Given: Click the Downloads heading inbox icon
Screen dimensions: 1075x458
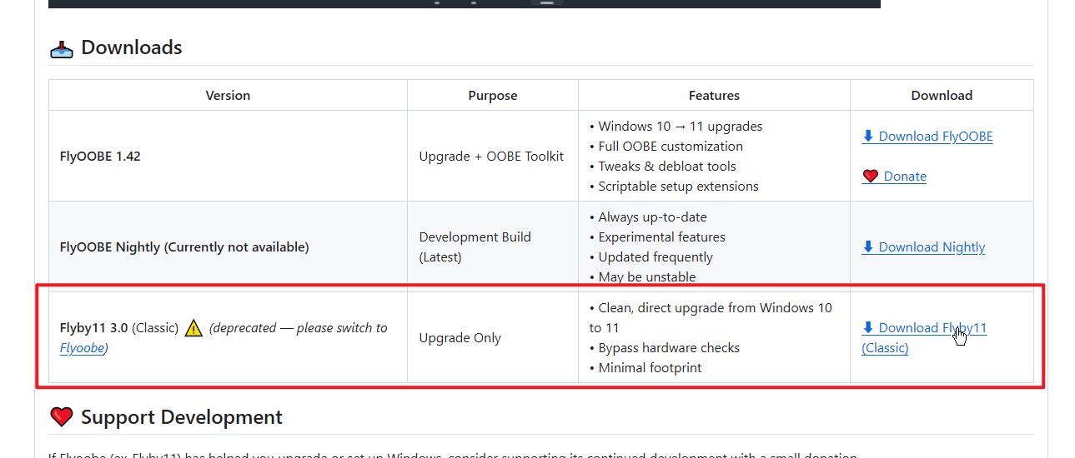Looking at the screenshot, I should pos(62,48).
